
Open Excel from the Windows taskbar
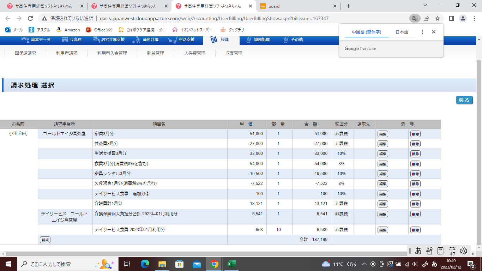[231, 264]
